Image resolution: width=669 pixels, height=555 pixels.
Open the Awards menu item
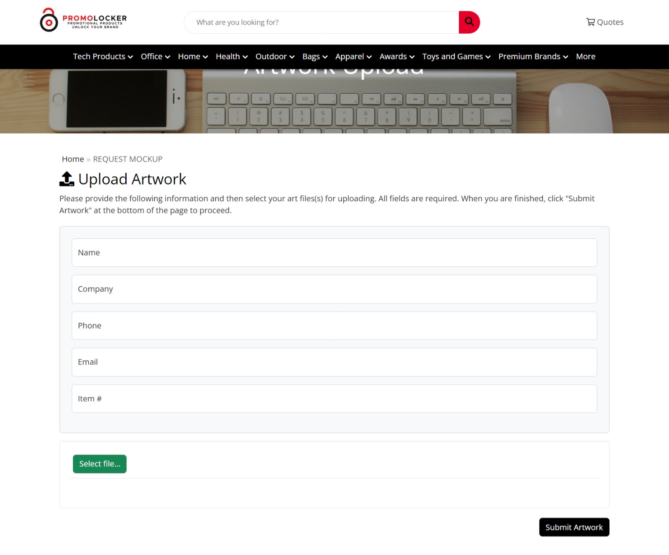click(x=397, y=56)
